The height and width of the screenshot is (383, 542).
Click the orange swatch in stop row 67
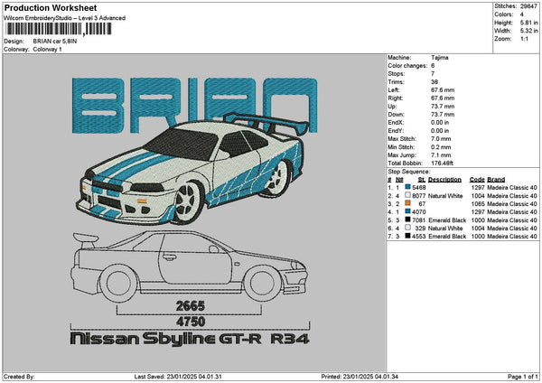(x=408, y=203)
